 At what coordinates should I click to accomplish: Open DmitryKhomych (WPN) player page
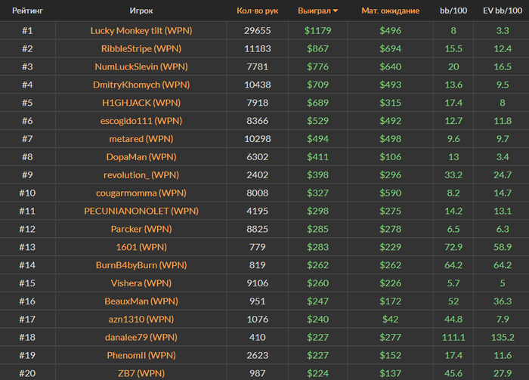pos(141,85)
